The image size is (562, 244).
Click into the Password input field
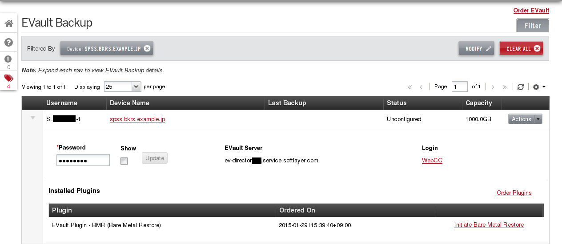(x=83, y=160)
